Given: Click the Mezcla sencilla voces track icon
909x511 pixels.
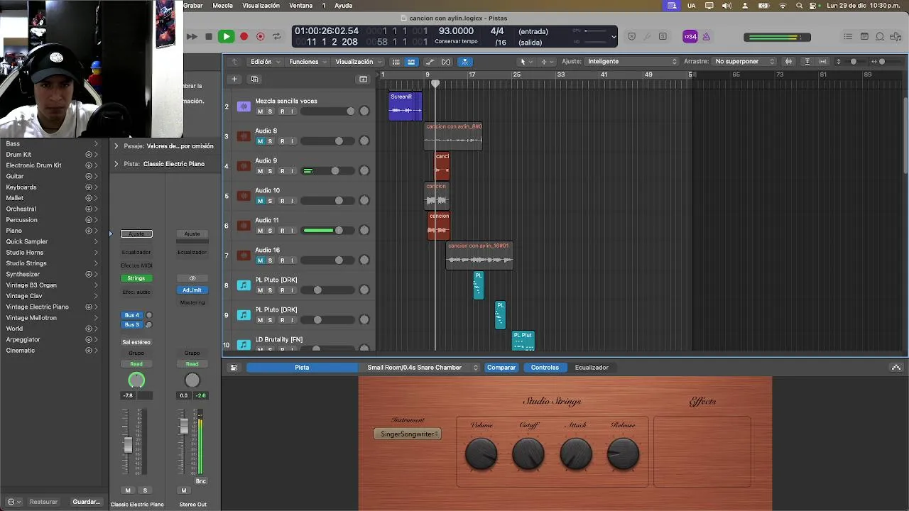Looking at the screenshot, I should [x=244, y=106].
